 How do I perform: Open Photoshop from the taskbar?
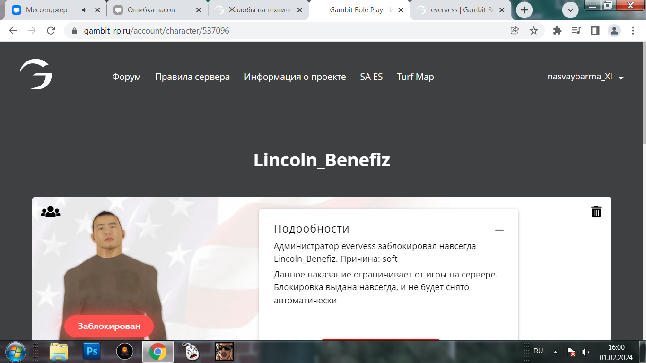[92, 352]
